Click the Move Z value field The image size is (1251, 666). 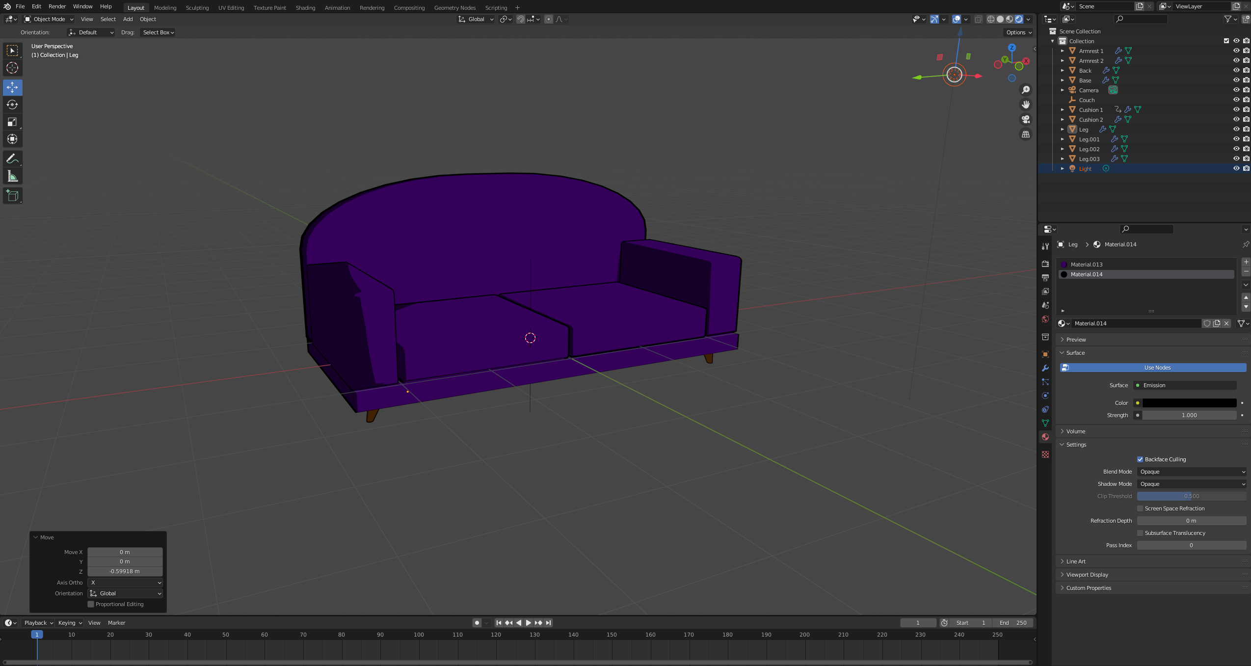pyautogui.click(x=125, y=571)
